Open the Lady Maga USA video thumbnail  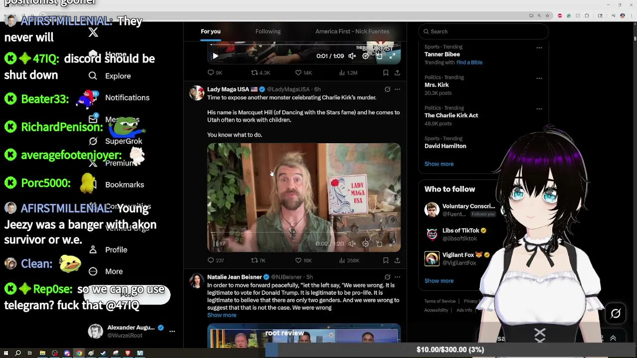[304, 197]
